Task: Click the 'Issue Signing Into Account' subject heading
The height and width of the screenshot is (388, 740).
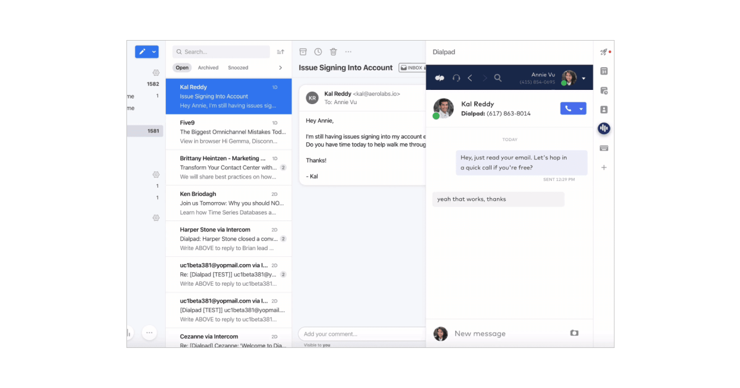Action: [345, 68]
